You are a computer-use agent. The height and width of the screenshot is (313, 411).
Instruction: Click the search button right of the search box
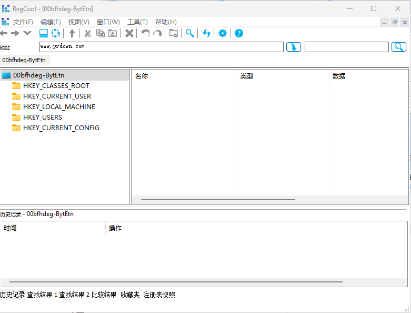pos(399,47)
